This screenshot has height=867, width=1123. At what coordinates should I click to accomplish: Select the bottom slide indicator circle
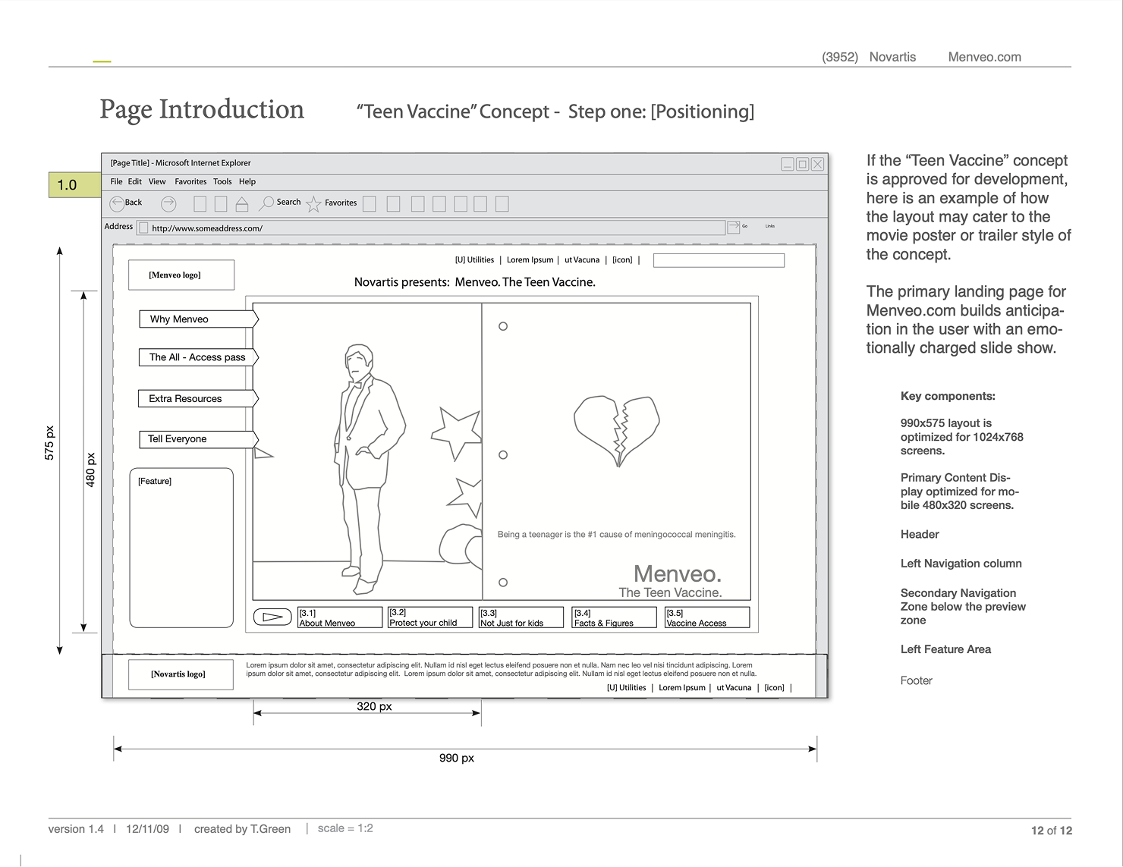[503, 583]
